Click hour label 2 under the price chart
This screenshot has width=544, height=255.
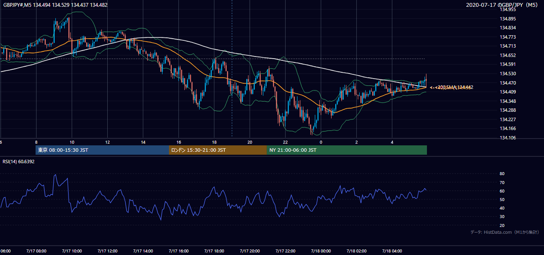(357, 142)
